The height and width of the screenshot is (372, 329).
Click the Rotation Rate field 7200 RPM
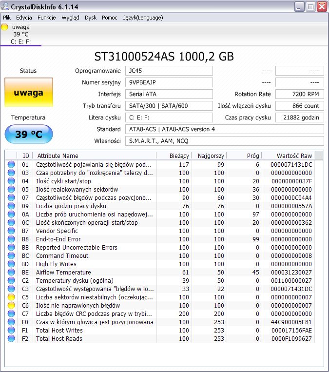(x=300, y=94)
